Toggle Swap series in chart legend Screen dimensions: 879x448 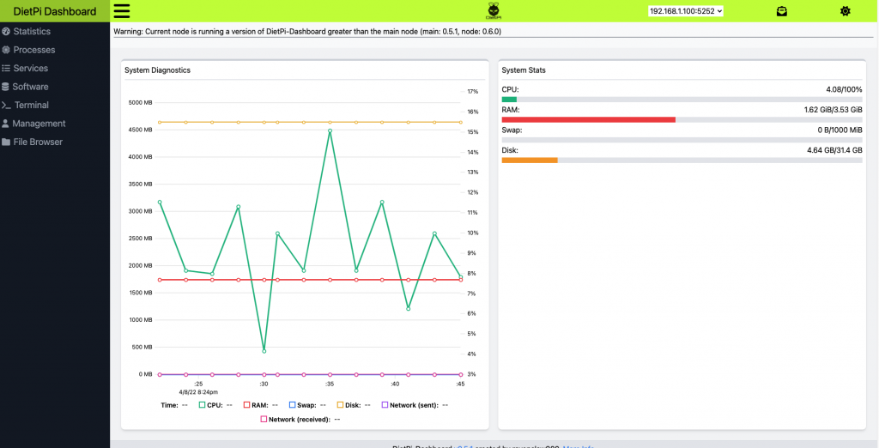307,405
